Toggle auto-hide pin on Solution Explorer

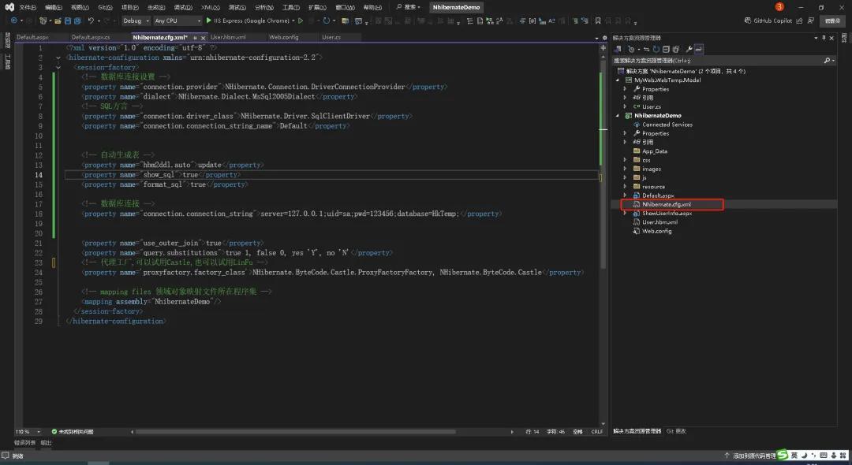coord(823,38)
